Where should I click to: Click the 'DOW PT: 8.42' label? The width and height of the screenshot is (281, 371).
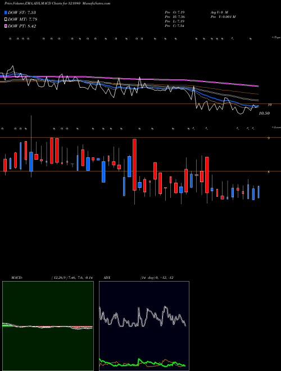click(22, 26)
